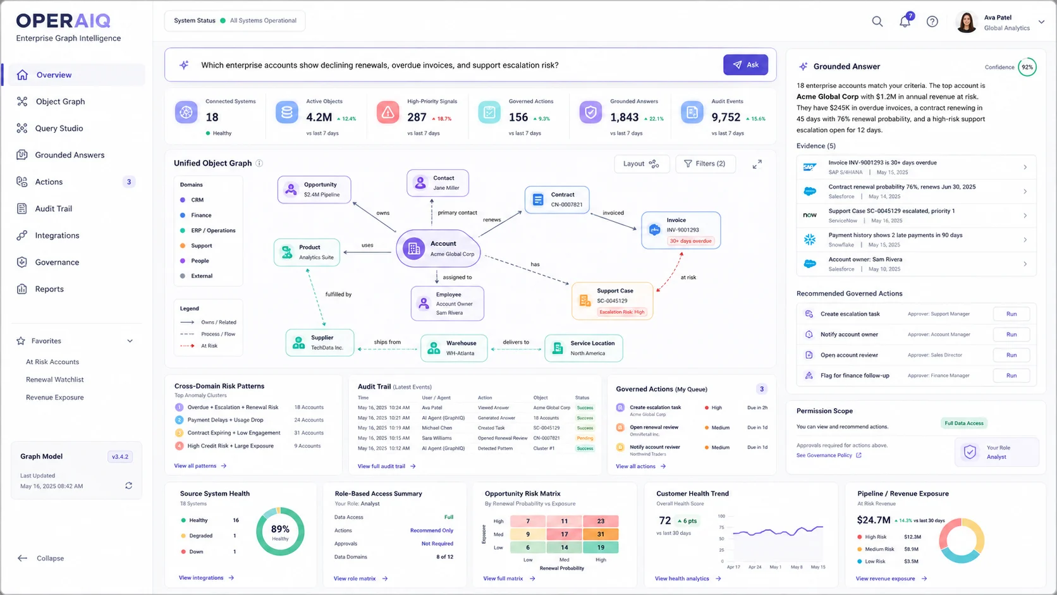Viewport: 1057px width, 595px height.
Task: Toggle the Finance domain legend item
Action: point(196,215)
